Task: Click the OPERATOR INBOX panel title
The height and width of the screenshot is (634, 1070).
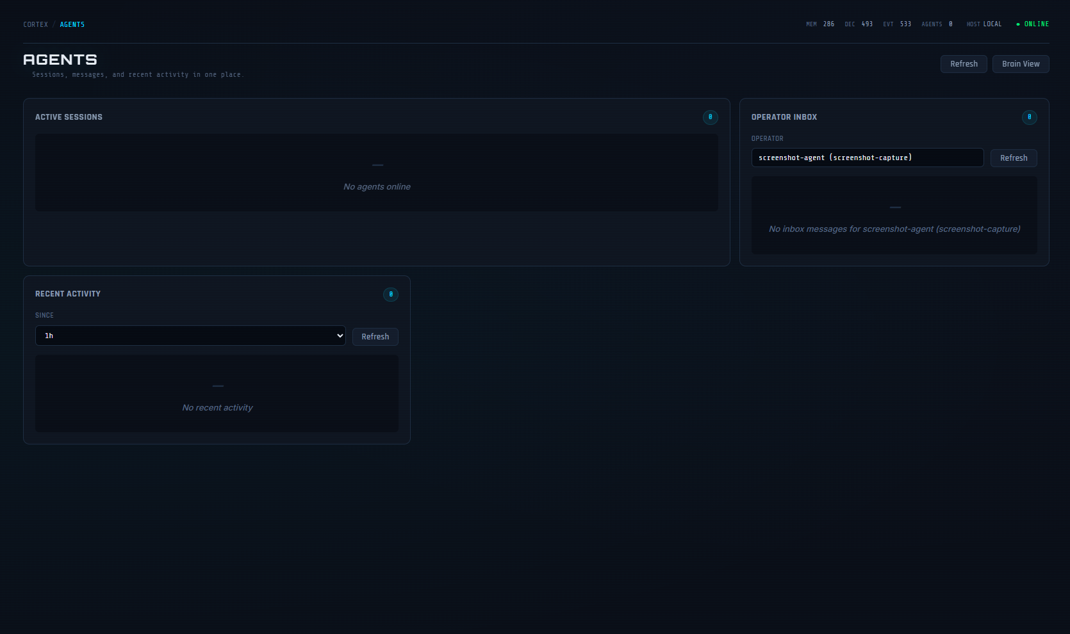Action: click(784, 117)
